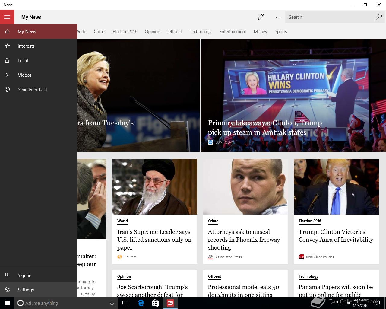Image resolution: width=386 pixels, height=309 pixels.
Task: Click the Reuters source icon
Action: coord(120,257)
